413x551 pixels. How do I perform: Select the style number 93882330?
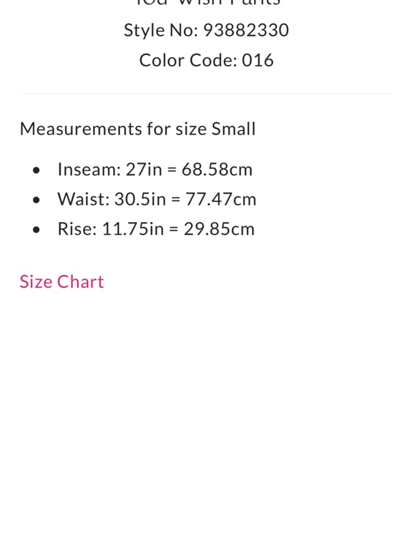click(246, 30)
